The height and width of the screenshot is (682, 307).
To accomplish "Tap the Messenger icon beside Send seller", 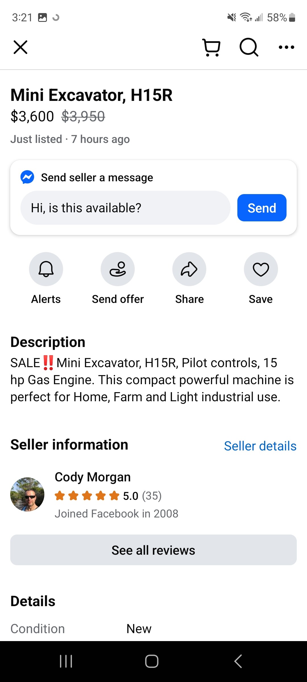I will tap(27, 177).
